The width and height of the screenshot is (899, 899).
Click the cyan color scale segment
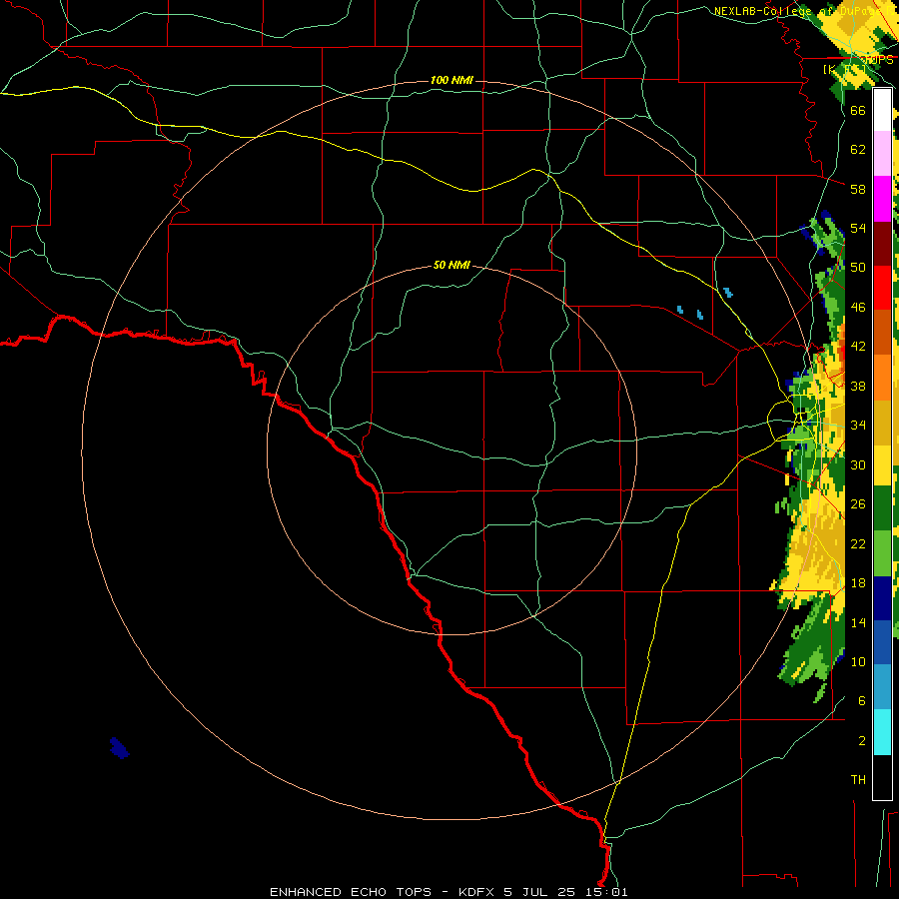[882, 732]
